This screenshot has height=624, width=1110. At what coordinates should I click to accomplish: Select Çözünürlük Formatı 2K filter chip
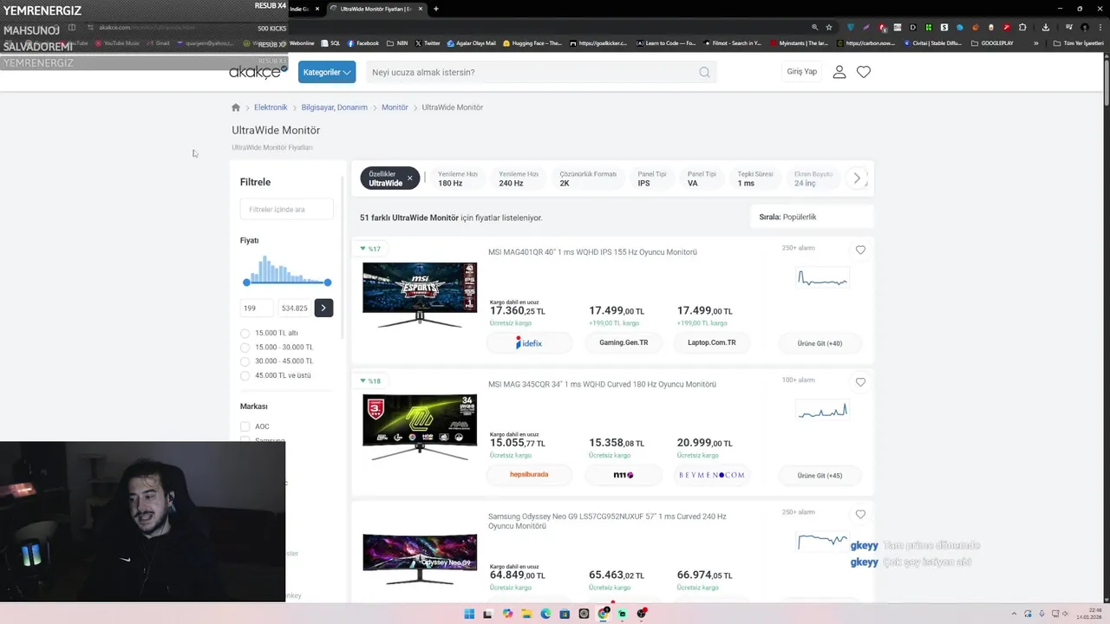588,179
